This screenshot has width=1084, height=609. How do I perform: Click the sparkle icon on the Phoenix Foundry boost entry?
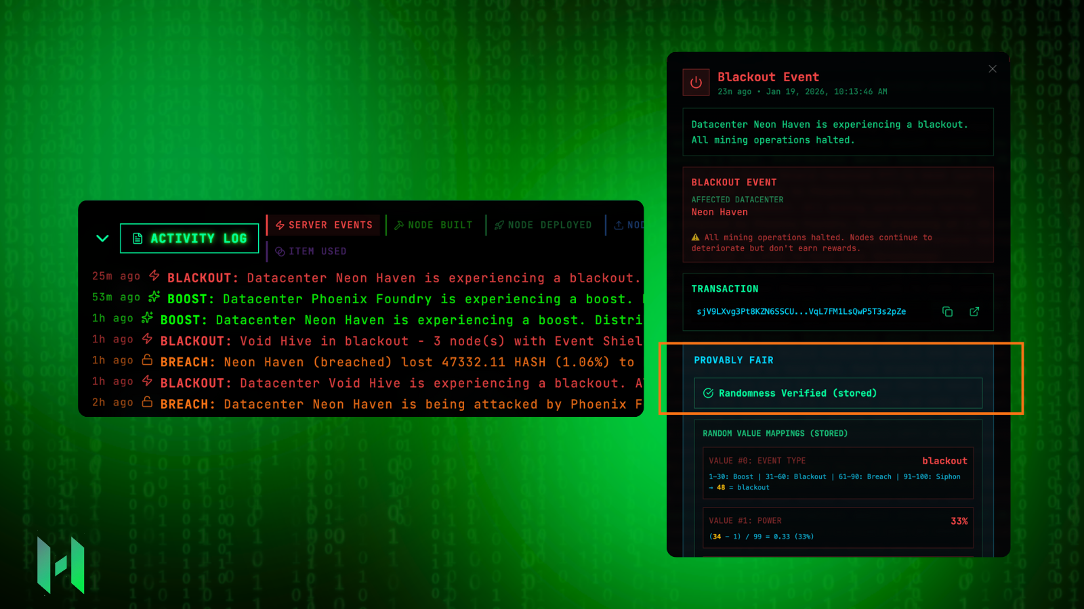click(x=154, y=296)
